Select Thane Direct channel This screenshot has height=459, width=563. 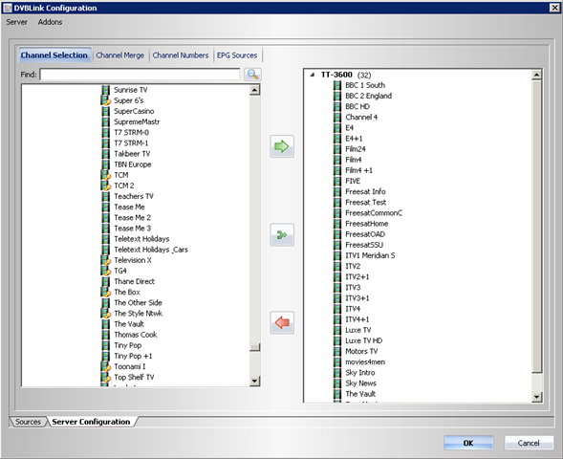coord(134,281)
